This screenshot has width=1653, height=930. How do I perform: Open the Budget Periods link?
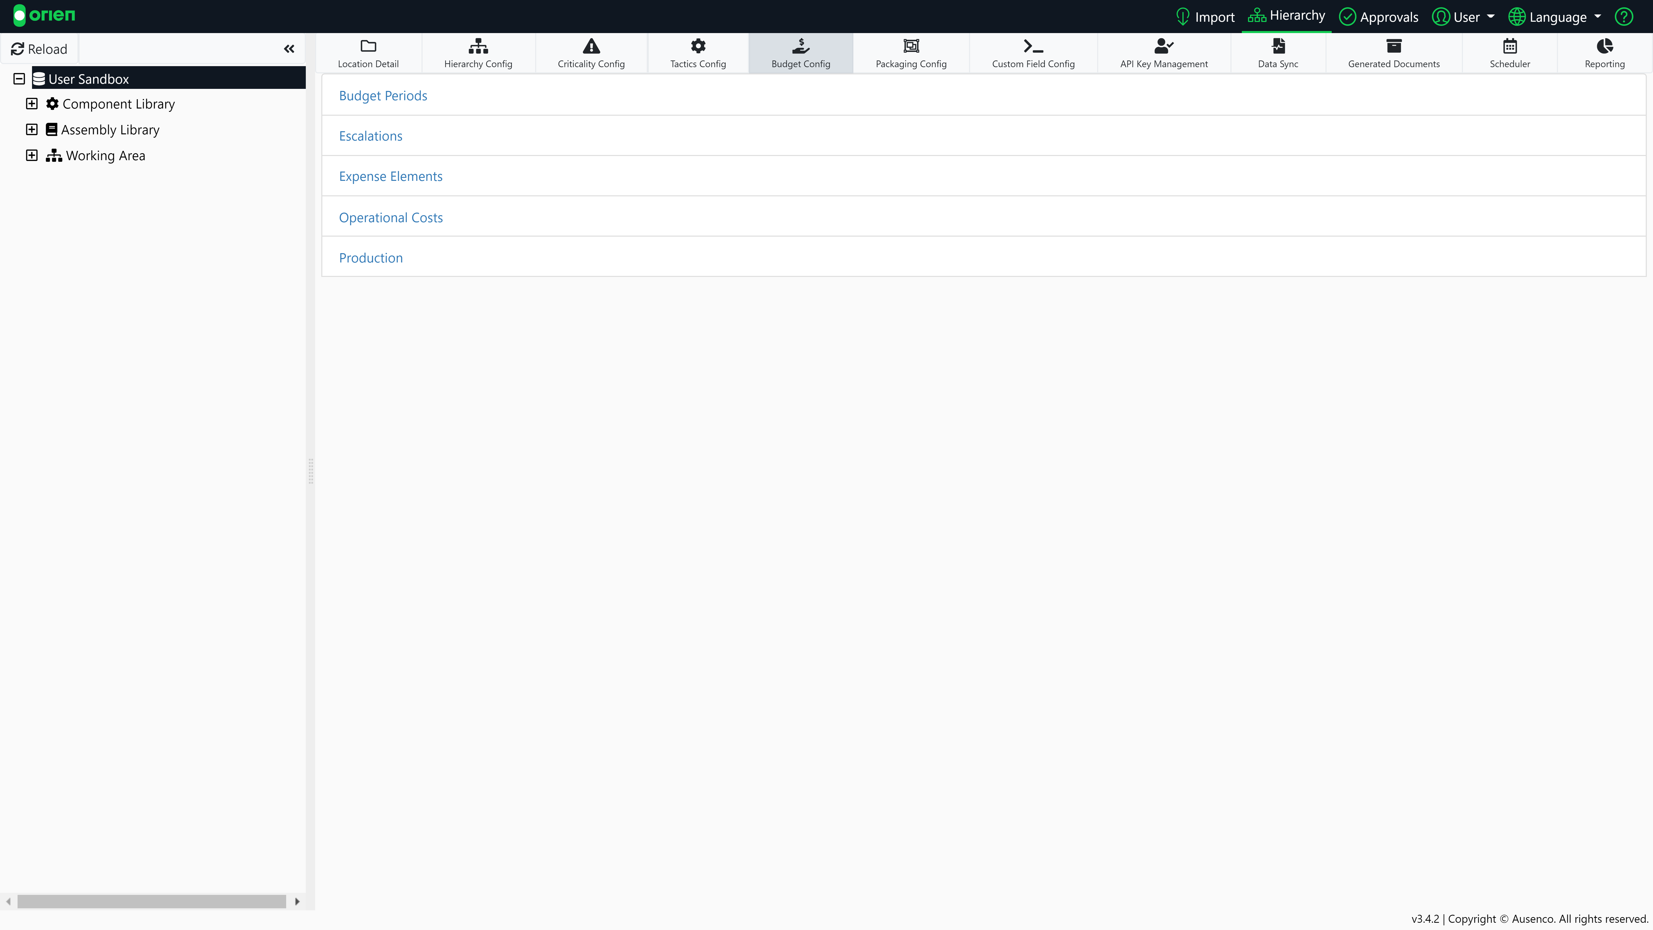(383, 96)
